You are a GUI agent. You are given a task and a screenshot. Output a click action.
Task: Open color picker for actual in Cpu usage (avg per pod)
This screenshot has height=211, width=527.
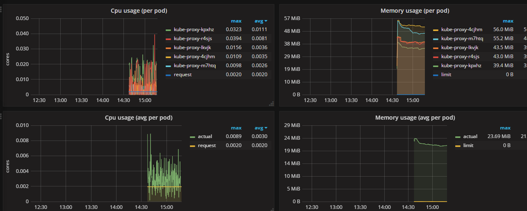click(192, 137)
